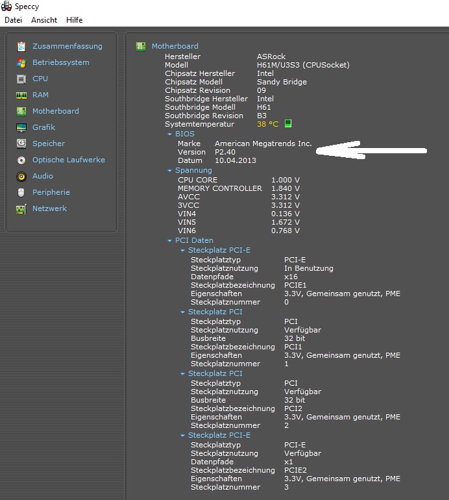Collapse the BIOS section
Screen dimensions: 449x500
click(169, 134)
